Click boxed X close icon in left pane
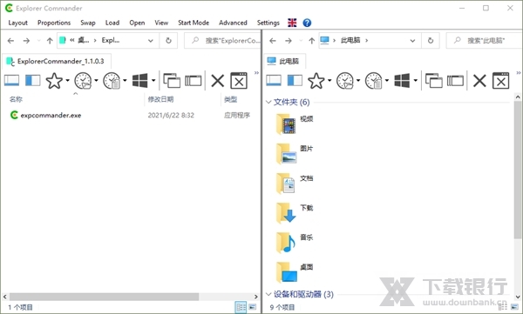523x314 pixels. pos(239,81)
